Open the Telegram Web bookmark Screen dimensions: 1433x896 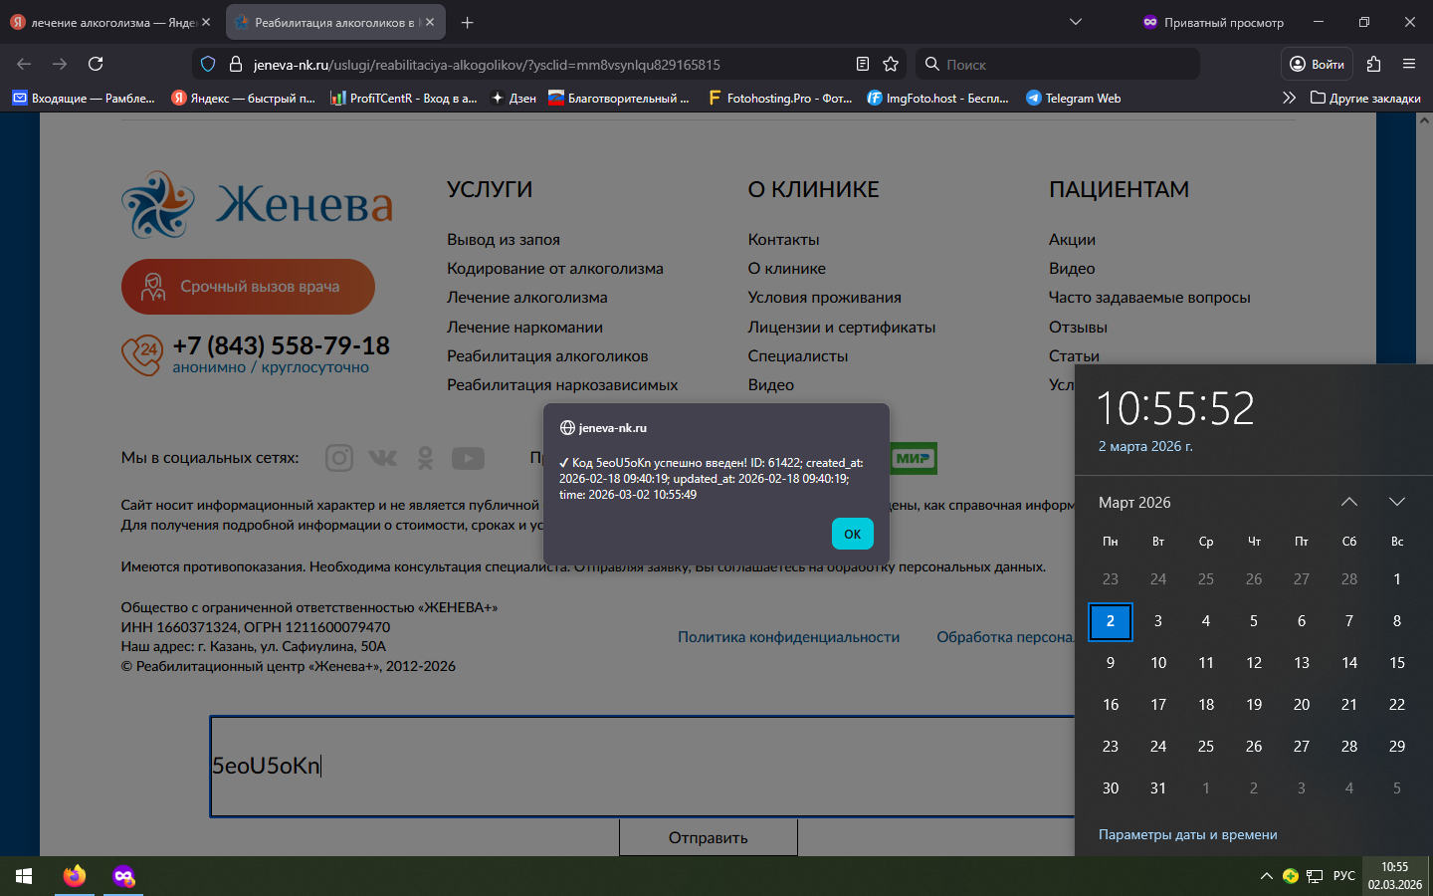tap(1073, 98)
